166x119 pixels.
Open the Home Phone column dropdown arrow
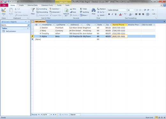click(126, 25)
